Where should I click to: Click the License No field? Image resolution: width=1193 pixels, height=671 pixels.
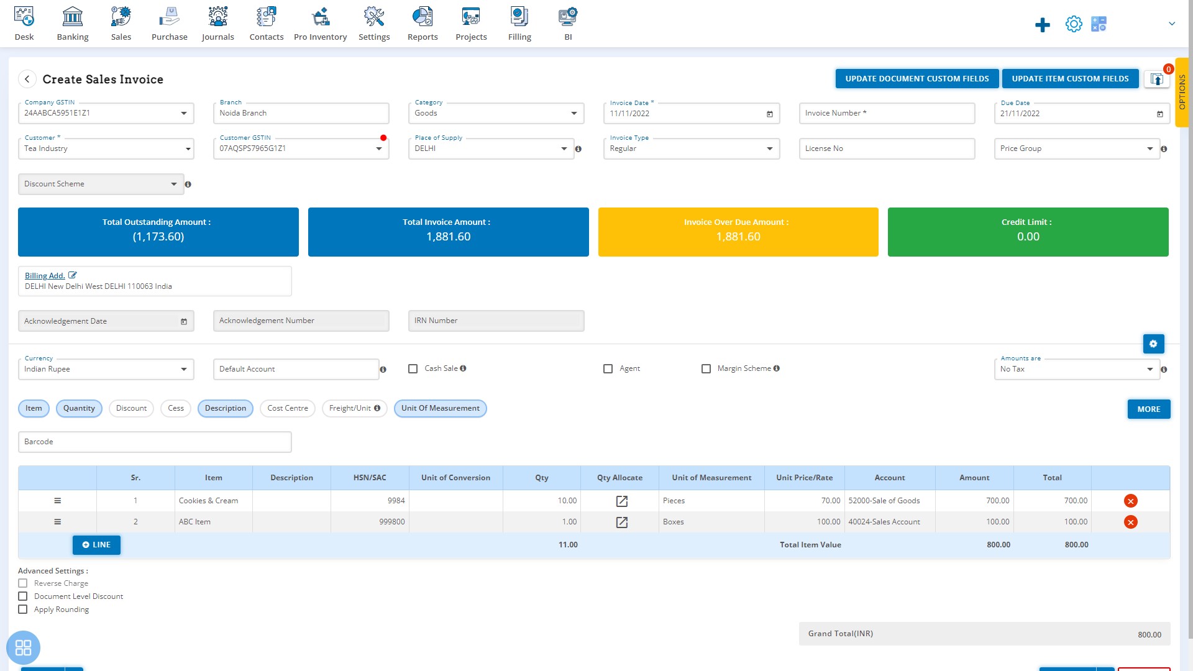click(887, 149)
